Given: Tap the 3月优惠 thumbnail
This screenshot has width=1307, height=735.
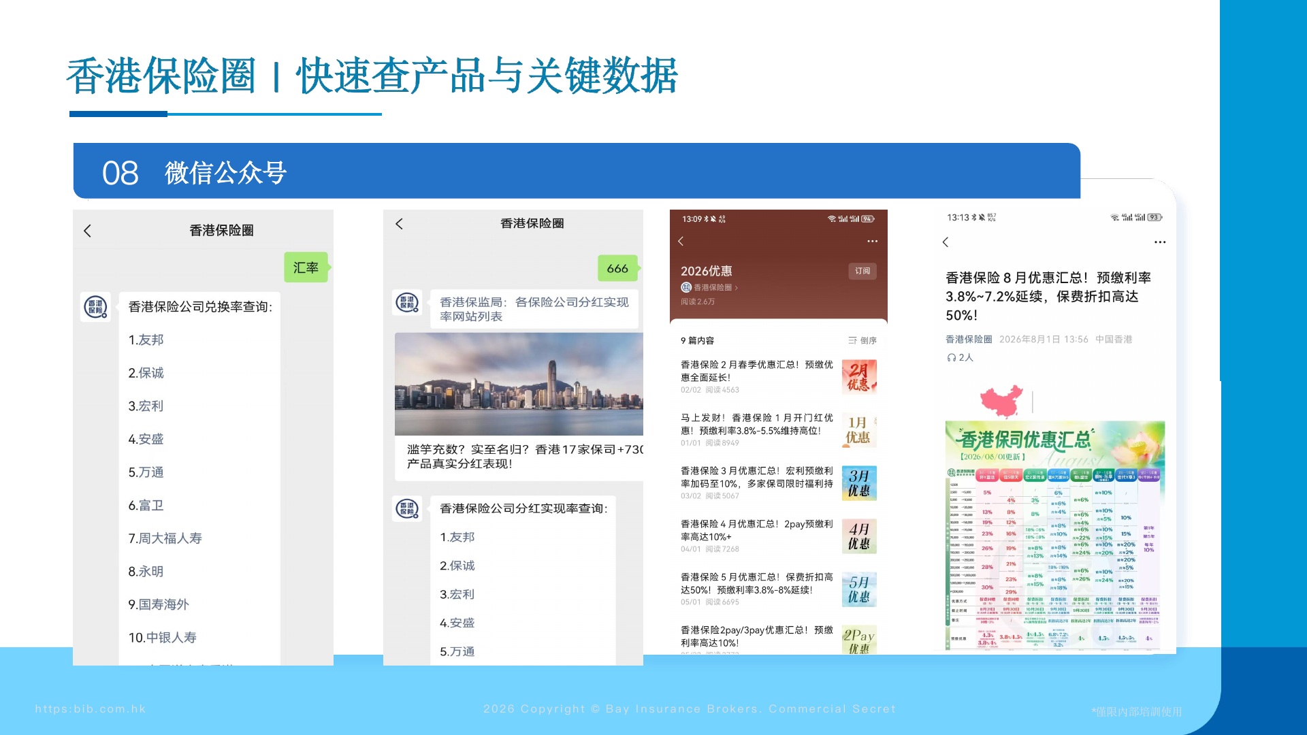Looking at the screenshot, I should 859,483.
